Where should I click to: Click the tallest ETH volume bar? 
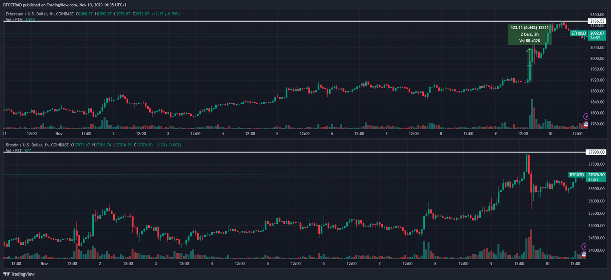pos(531,114)
